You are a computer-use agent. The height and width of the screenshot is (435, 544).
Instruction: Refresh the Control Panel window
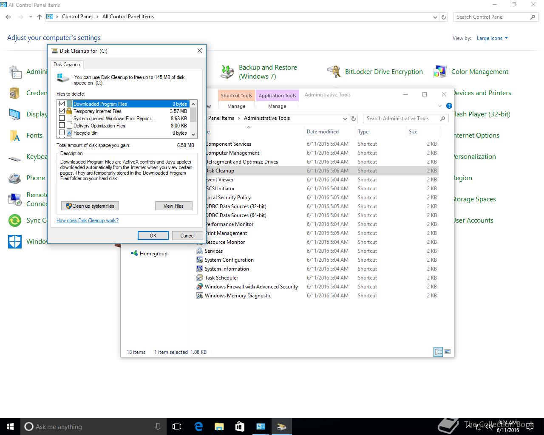point(444,17)
